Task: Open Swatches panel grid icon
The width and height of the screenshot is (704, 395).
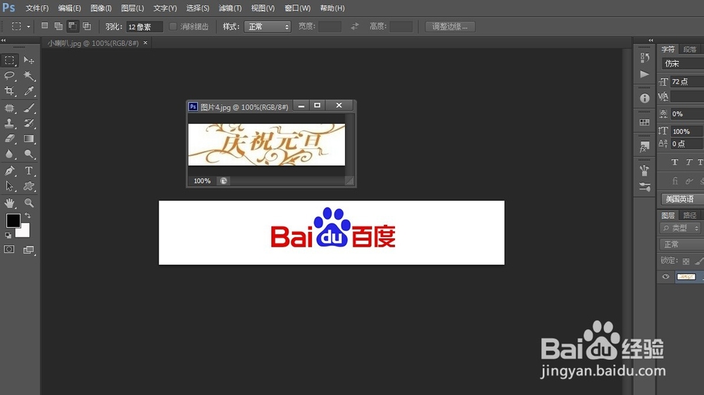Action: 645,122
